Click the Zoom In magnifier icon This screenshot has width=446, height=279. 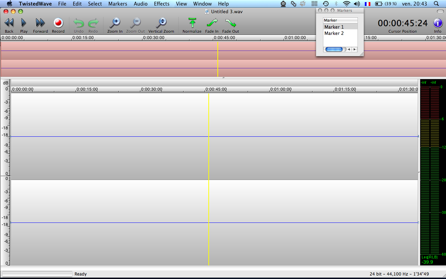coord(115,23)
